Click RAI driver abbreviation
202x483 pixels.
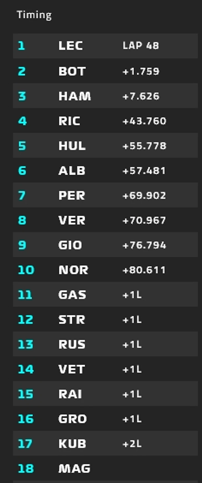[x=70, y=394]
